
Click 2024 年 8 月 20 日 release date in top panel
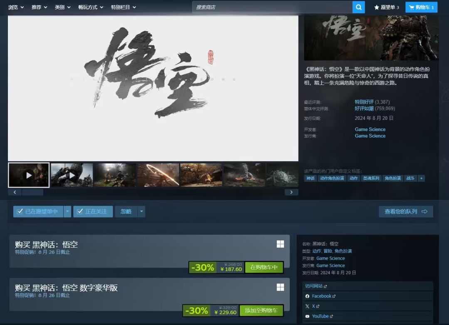point(374,118)
